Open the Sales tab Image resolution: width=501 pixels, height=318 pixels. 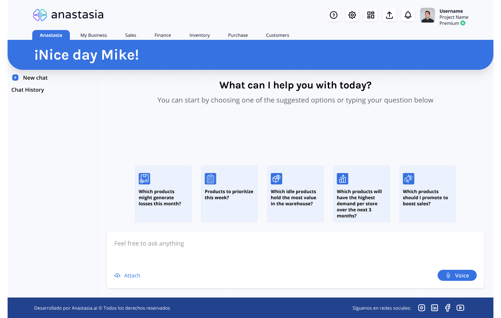click(x=131, y=35)
